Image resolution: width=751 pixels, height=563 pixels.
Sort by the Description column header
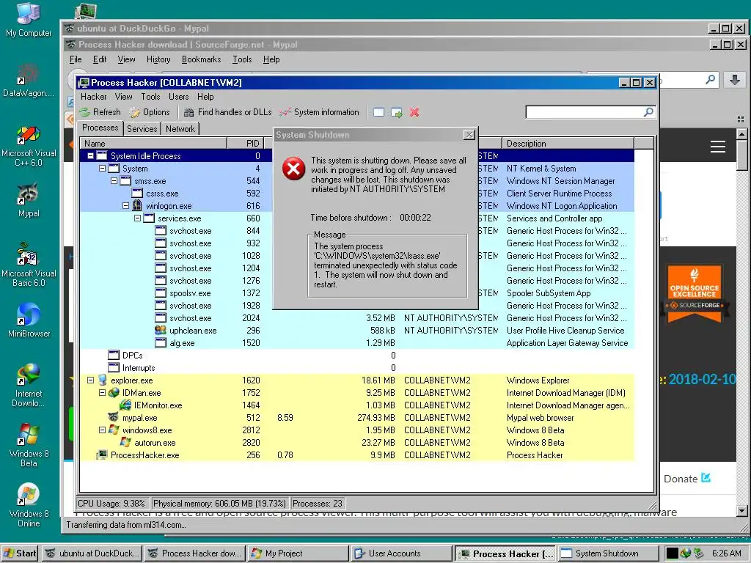568,143
